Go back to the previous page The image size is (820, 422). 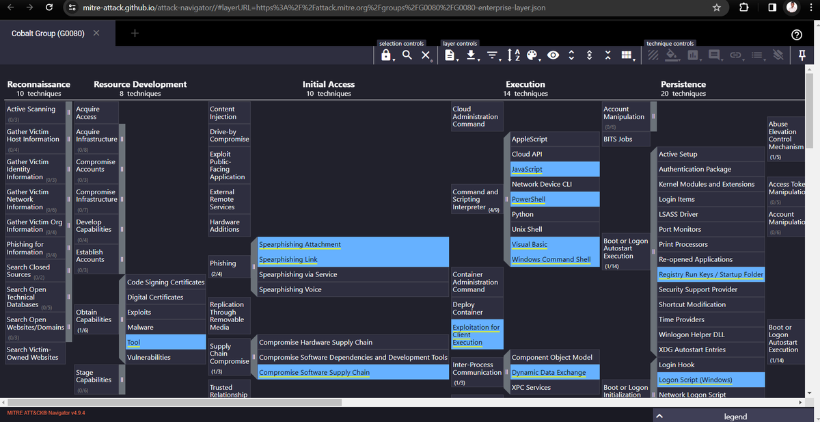pyautogui.click(x=10, y=8)
